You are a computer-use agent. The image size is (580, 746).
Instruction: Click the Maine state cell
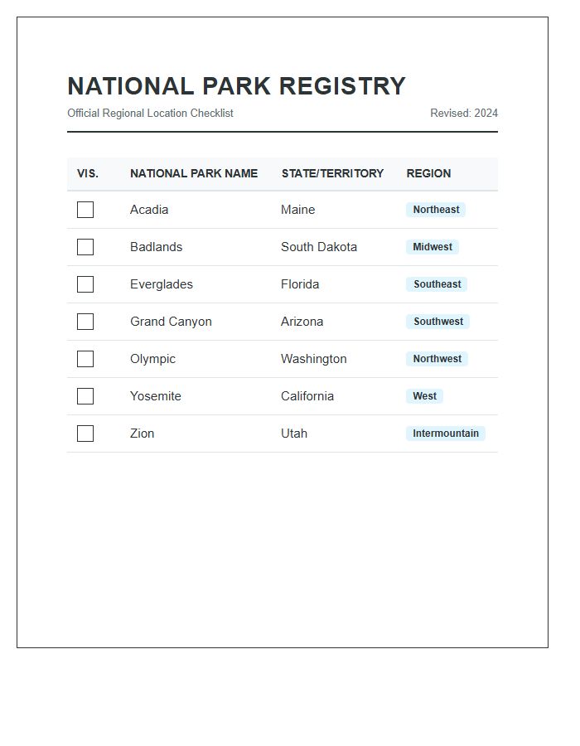click(298, 210)
